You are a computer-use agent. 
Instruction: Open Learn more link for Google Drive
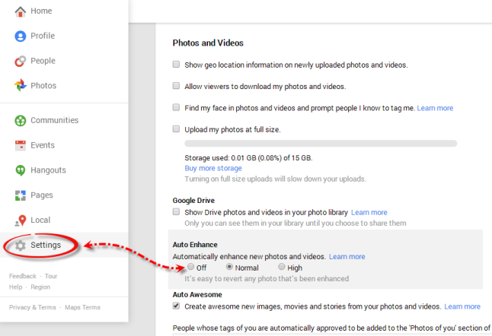tap(369, 212)
